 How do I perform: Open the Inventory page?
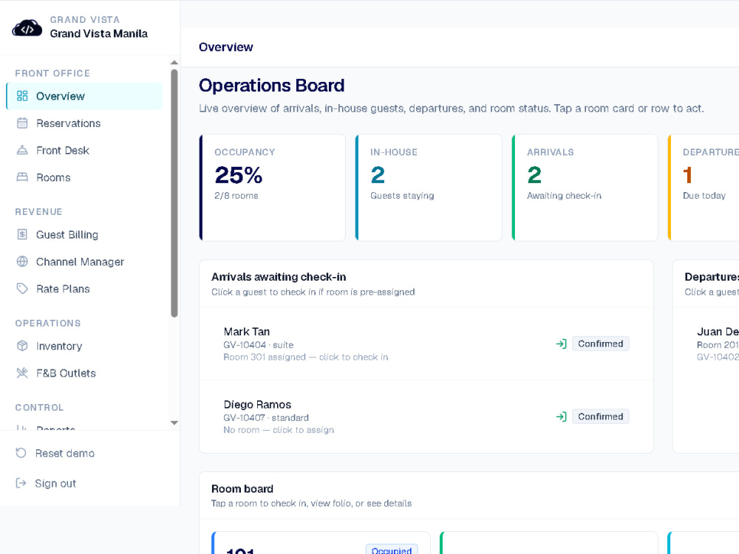click(x=85, y=346)
